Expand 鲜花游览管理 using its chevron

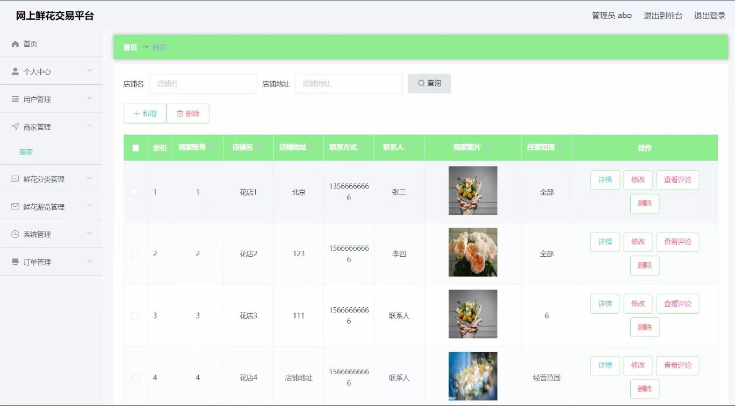[90, 206]
